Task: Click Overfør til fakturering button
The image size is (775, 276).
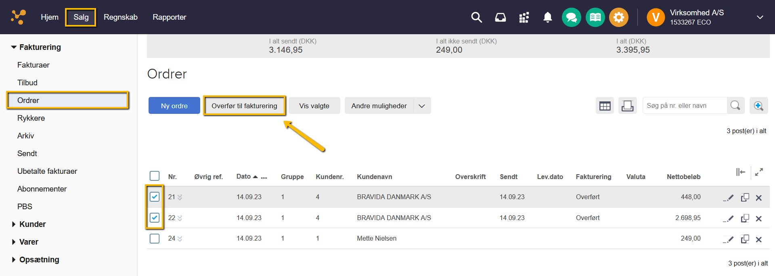Action: coord(244,106)
